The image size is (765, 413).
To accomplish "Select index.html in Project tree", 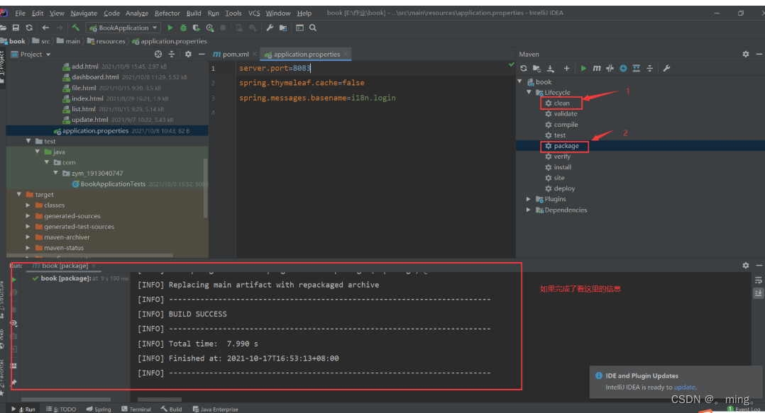I will click(87, 98).
